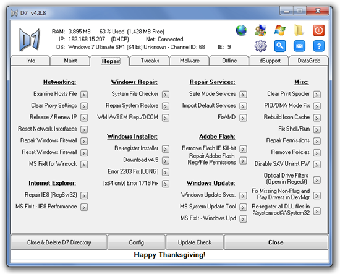Start System File Checker arrow button

point(166,95)
